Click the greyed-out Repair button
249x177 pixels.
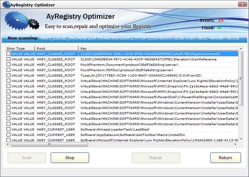[156, 157]
